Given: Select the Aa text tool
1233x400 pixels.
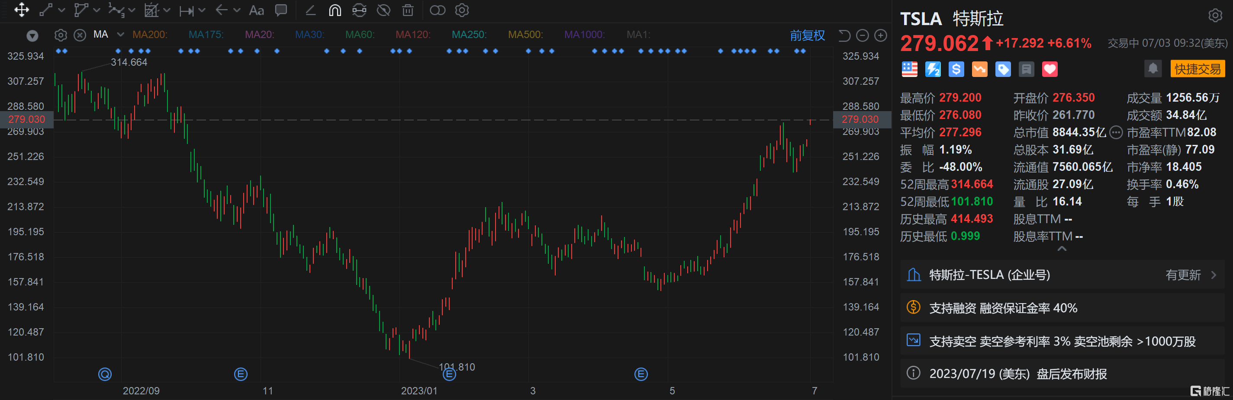Looking at the screenshot, I should (257, 10).
